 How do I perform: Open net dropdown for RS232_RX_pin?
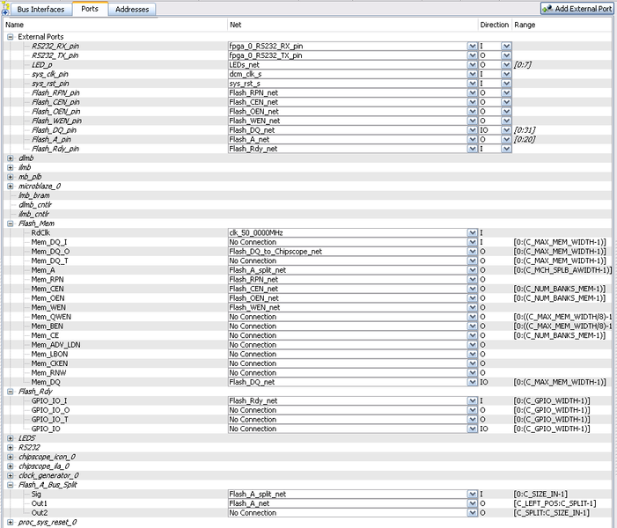(x=472, y=46)
